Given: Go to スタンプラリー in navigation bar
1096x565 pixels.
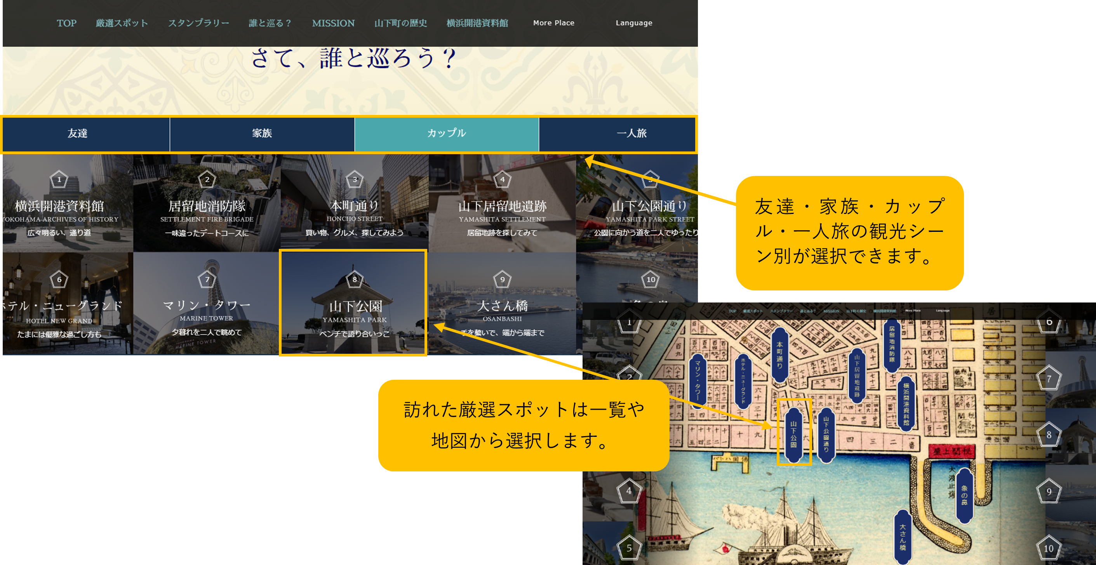Looking at the screenshot, I should click(198, 23).
